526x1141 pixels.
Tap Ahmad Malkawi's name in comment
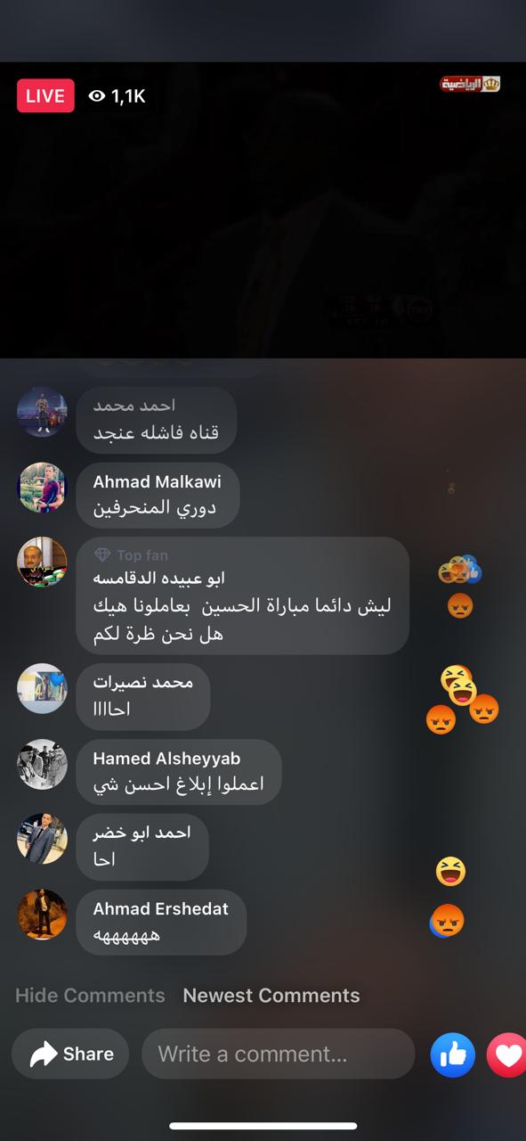tap(158, 482)
